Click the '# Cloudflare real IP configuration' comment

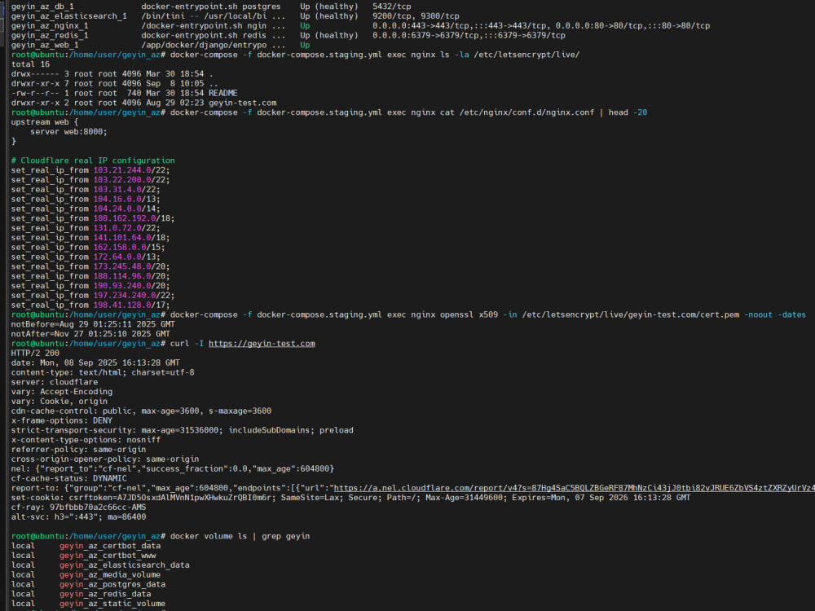[93, 160]
